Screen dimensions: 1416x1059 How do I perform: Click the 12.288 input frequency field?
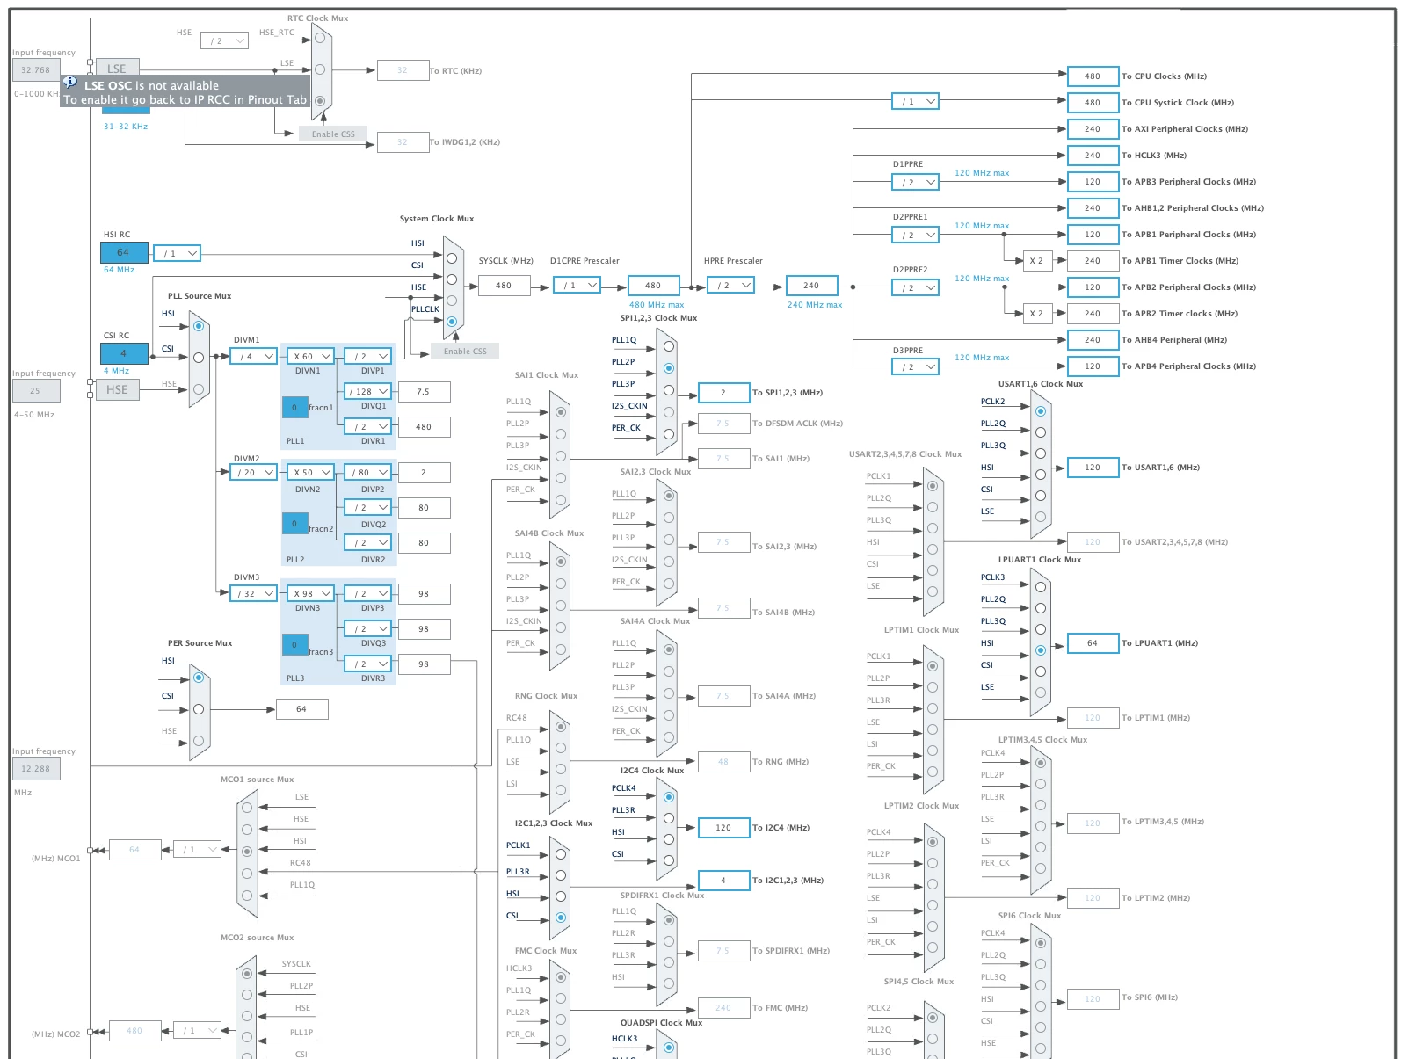click(36, 768)
